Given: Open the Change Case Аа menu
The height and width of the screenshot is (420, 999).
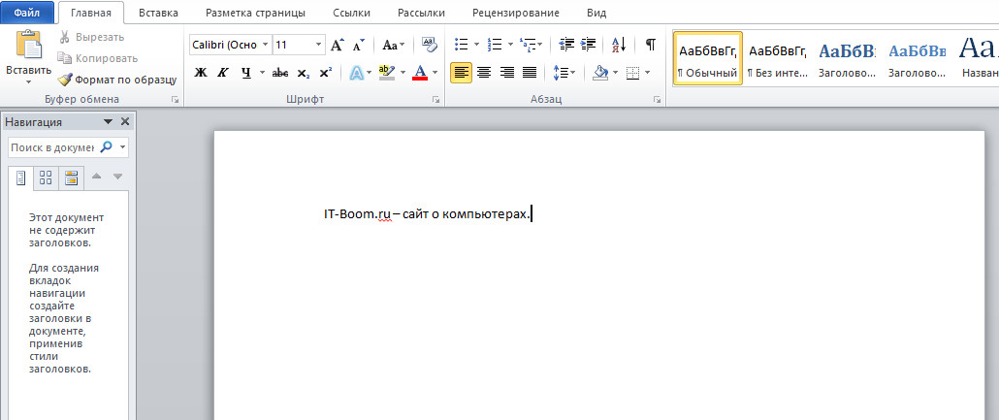Looking at the screenshot, I should [x=392, y=45].
